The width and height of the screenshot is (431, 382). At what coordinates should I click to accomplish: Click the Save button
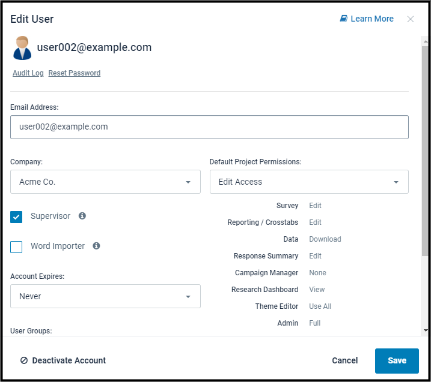[397, 360]
